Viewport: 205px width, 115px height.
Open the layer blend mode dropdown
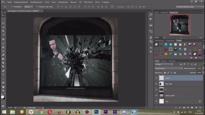(x=169, y=68)
